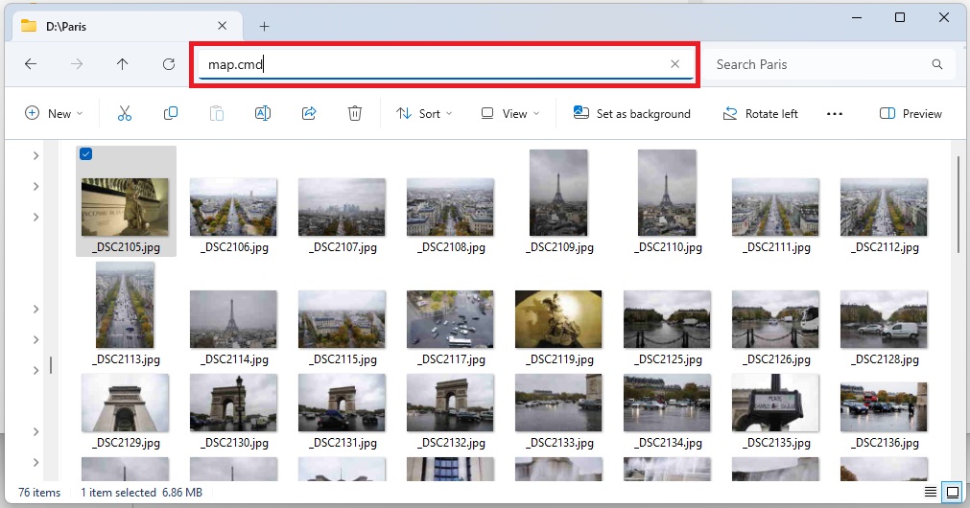Click the search magnifier icon
This screenshot has width=970, height=508.
[937, 64]
